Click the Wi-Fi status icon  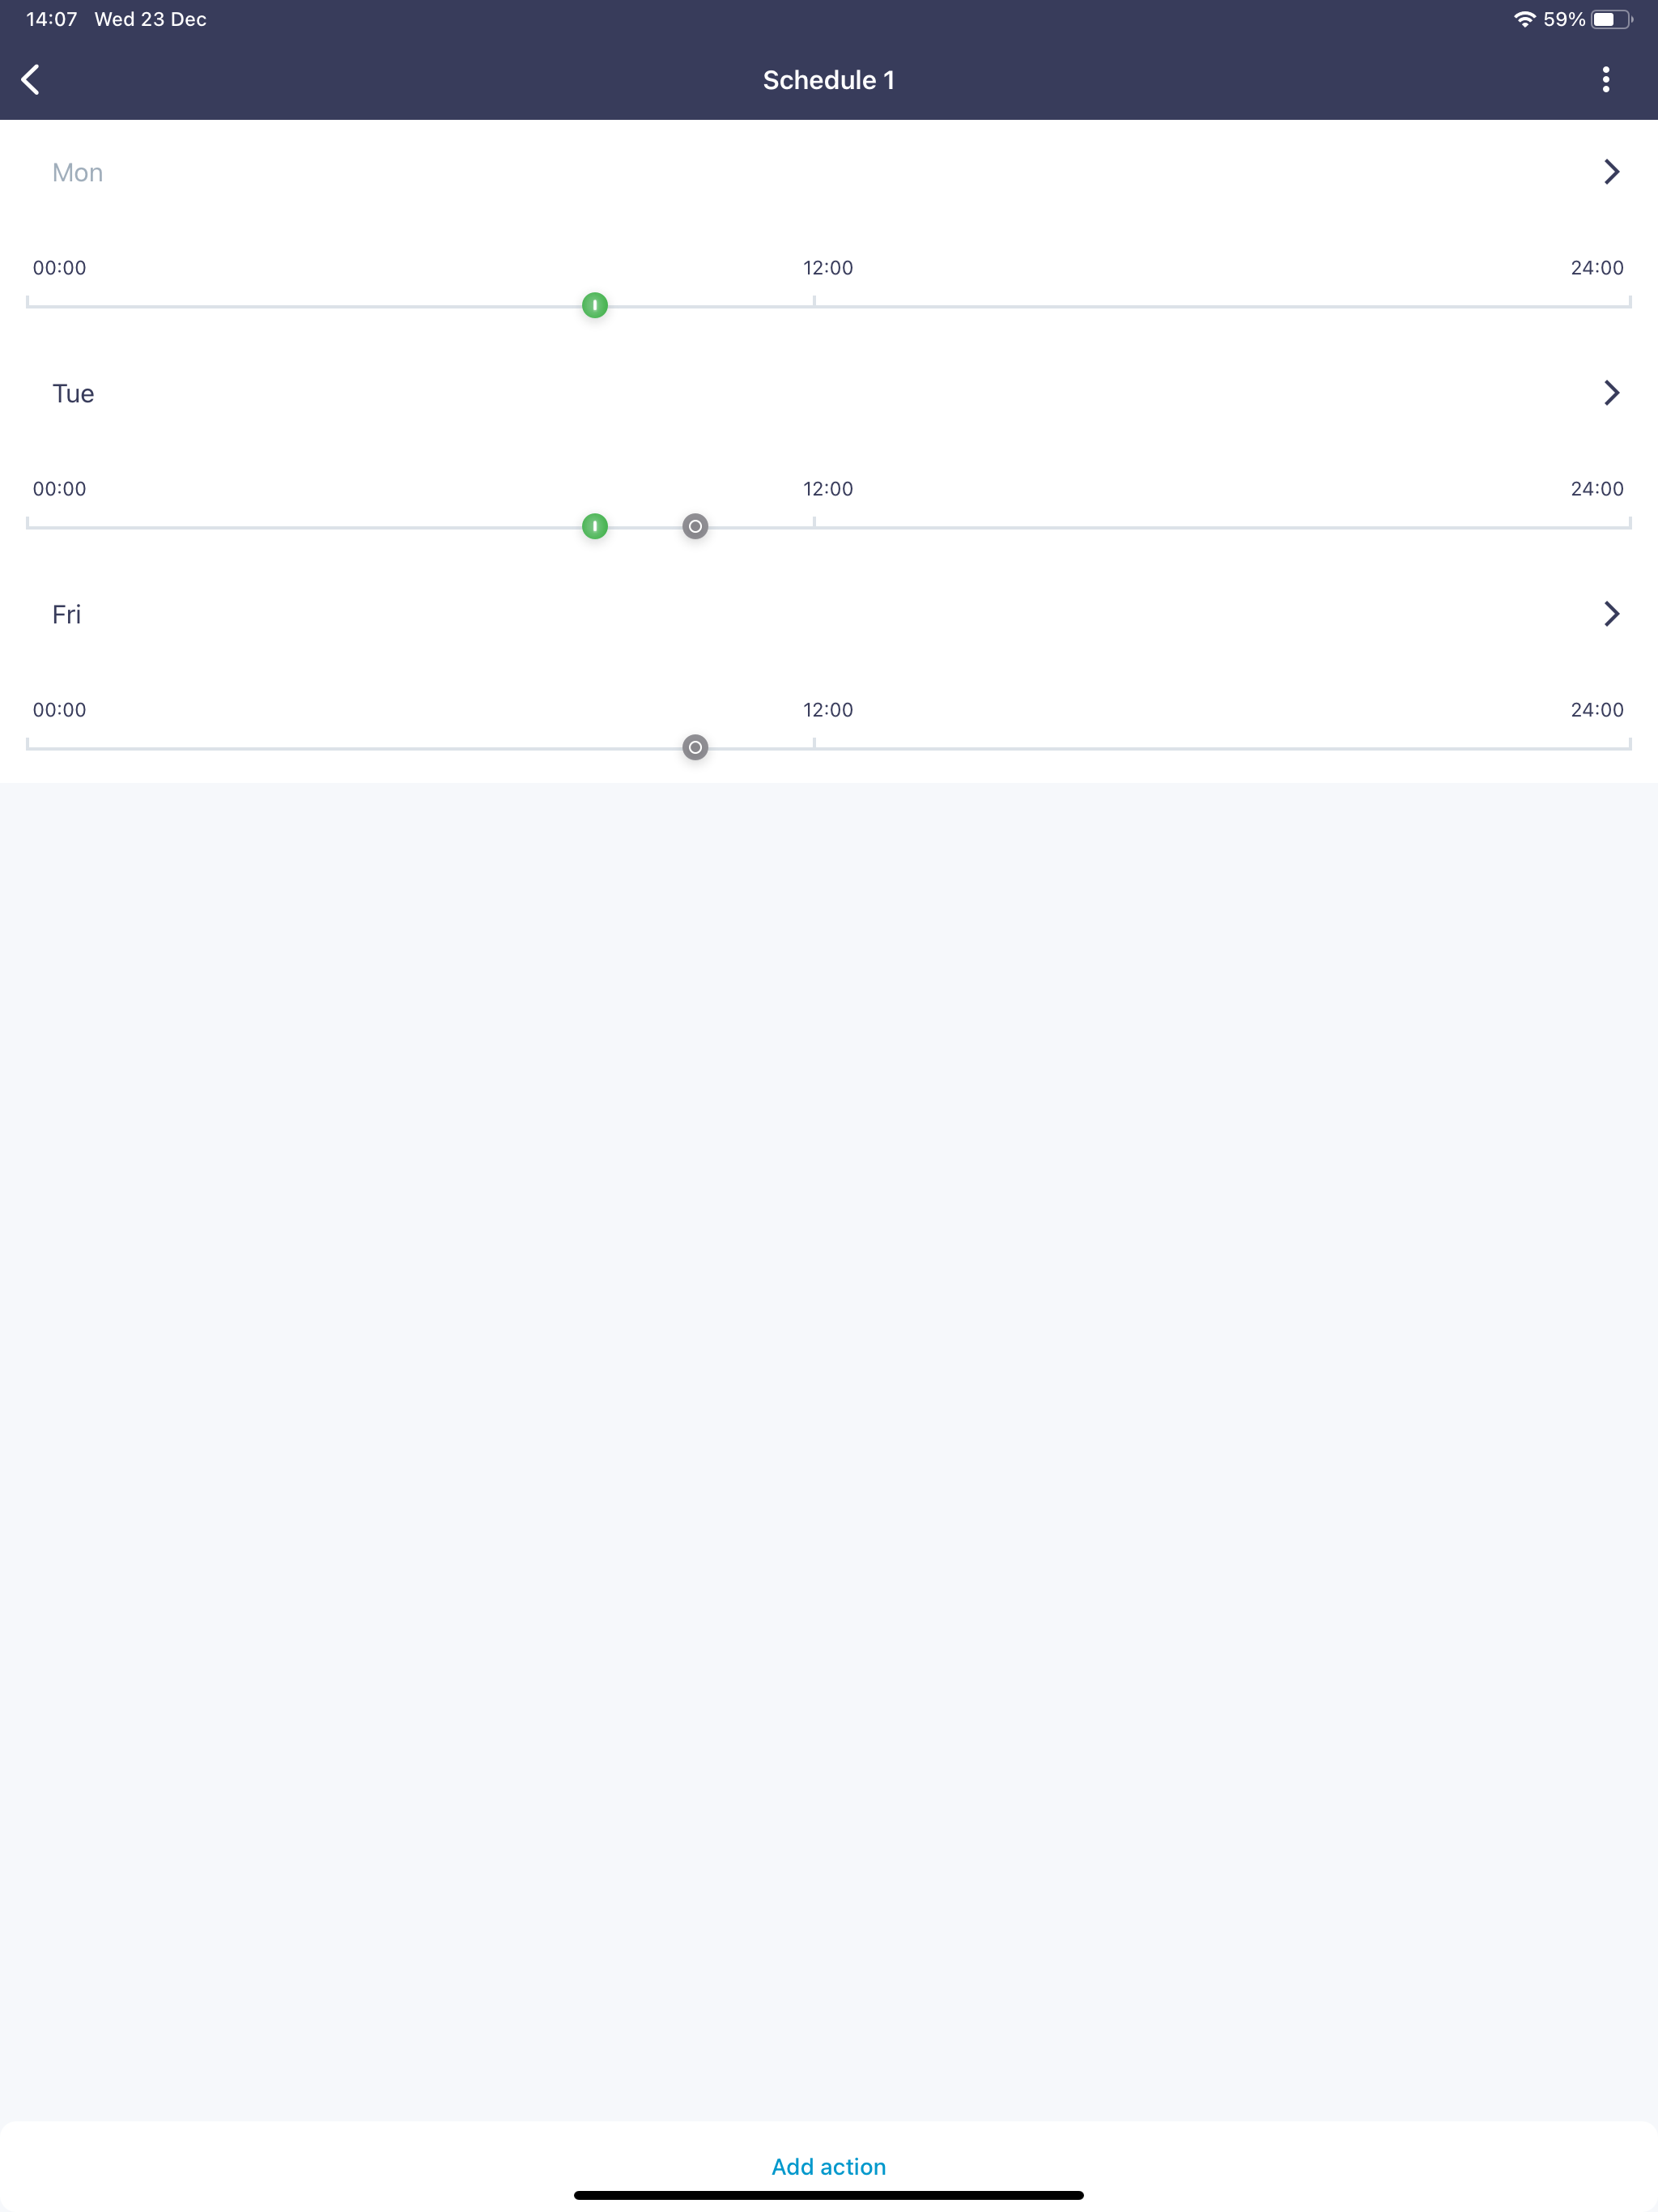[x=1524, y=18]
